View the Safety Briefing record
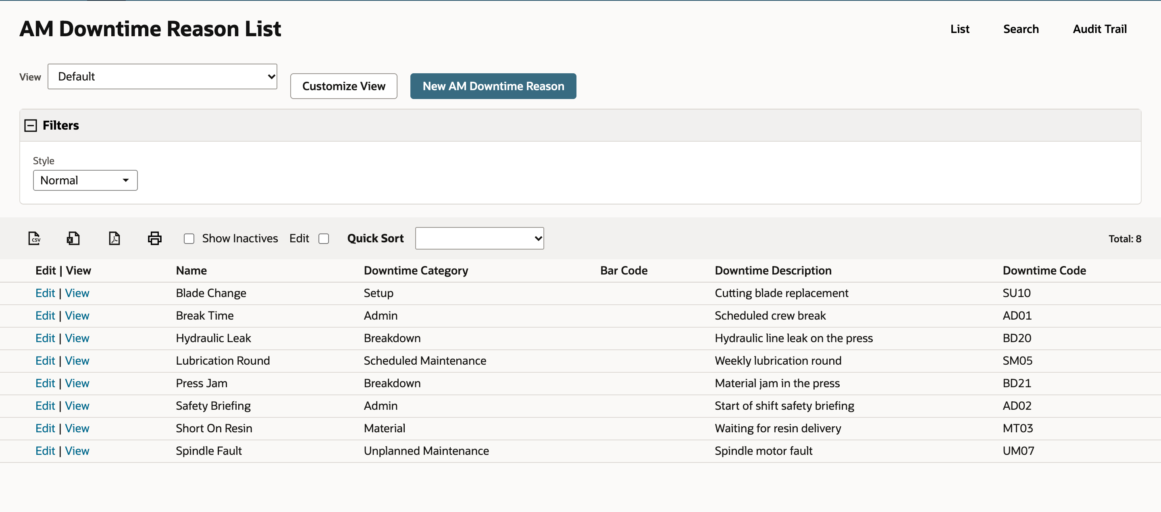 (x=77, y=406)
